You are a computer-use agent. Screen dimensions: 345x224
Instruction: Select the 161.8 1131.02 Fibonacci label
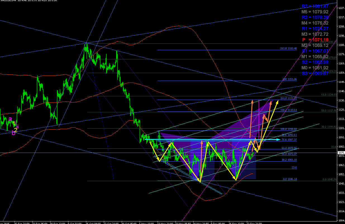(289, 98)
